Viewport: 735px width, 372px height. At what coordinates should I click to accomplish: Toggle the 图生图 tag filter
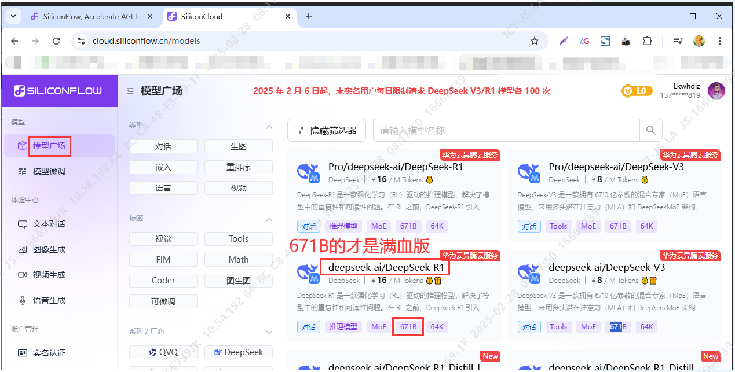click(239, 281)
